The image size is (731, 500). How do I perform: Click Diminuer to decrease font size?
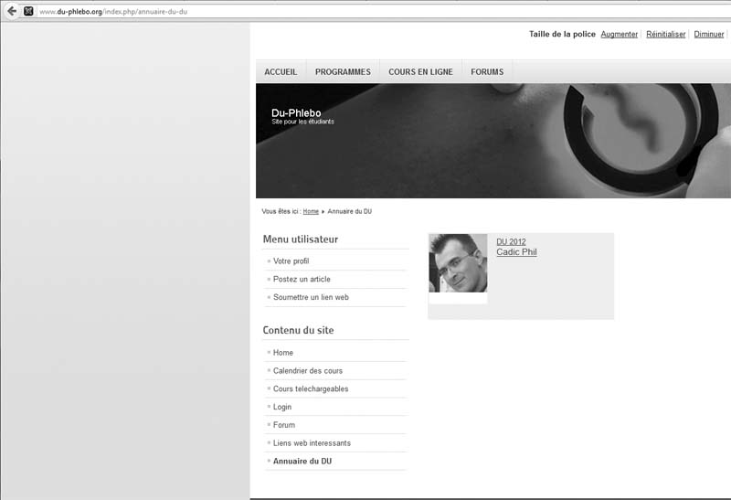point(709,35)
